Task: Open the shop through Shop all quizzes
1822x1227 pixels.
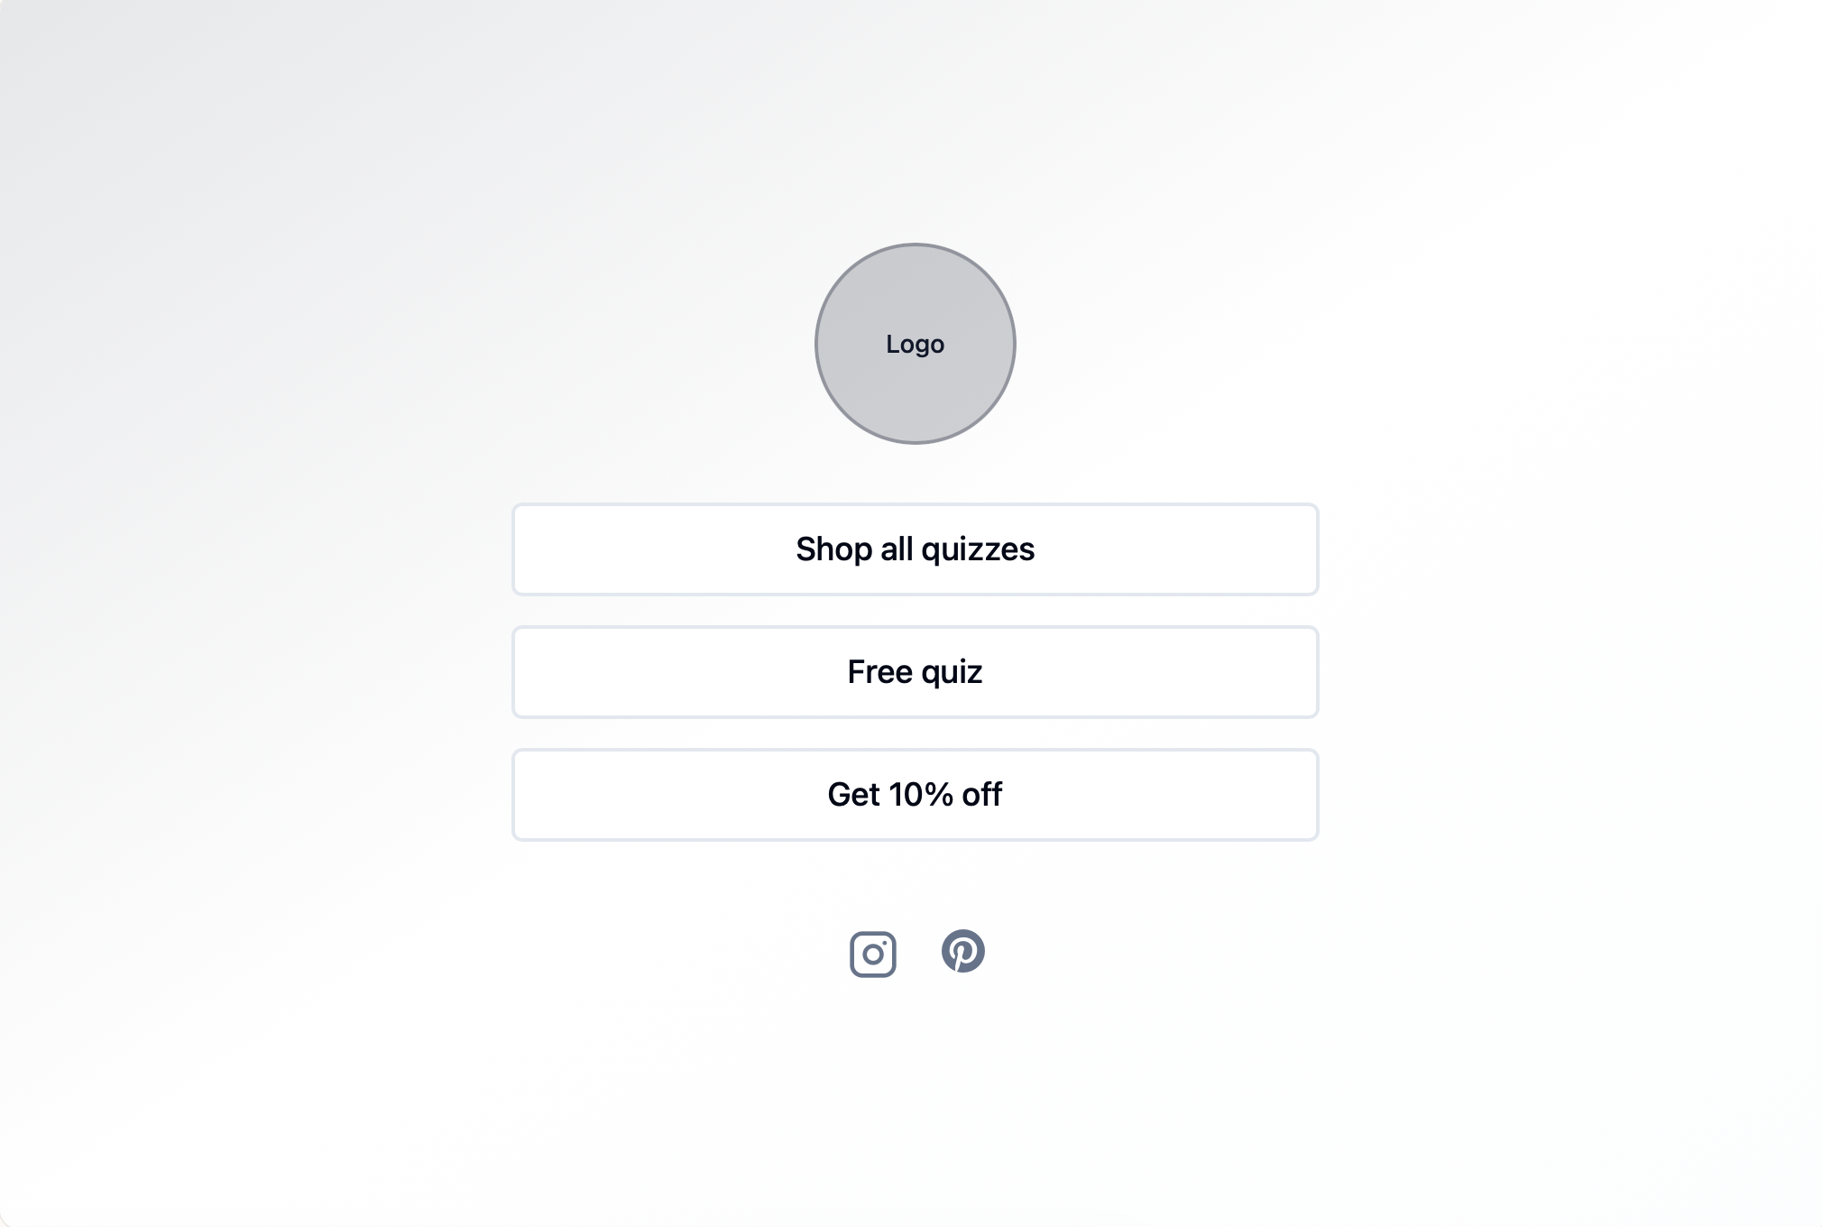Action: [914, 549]
